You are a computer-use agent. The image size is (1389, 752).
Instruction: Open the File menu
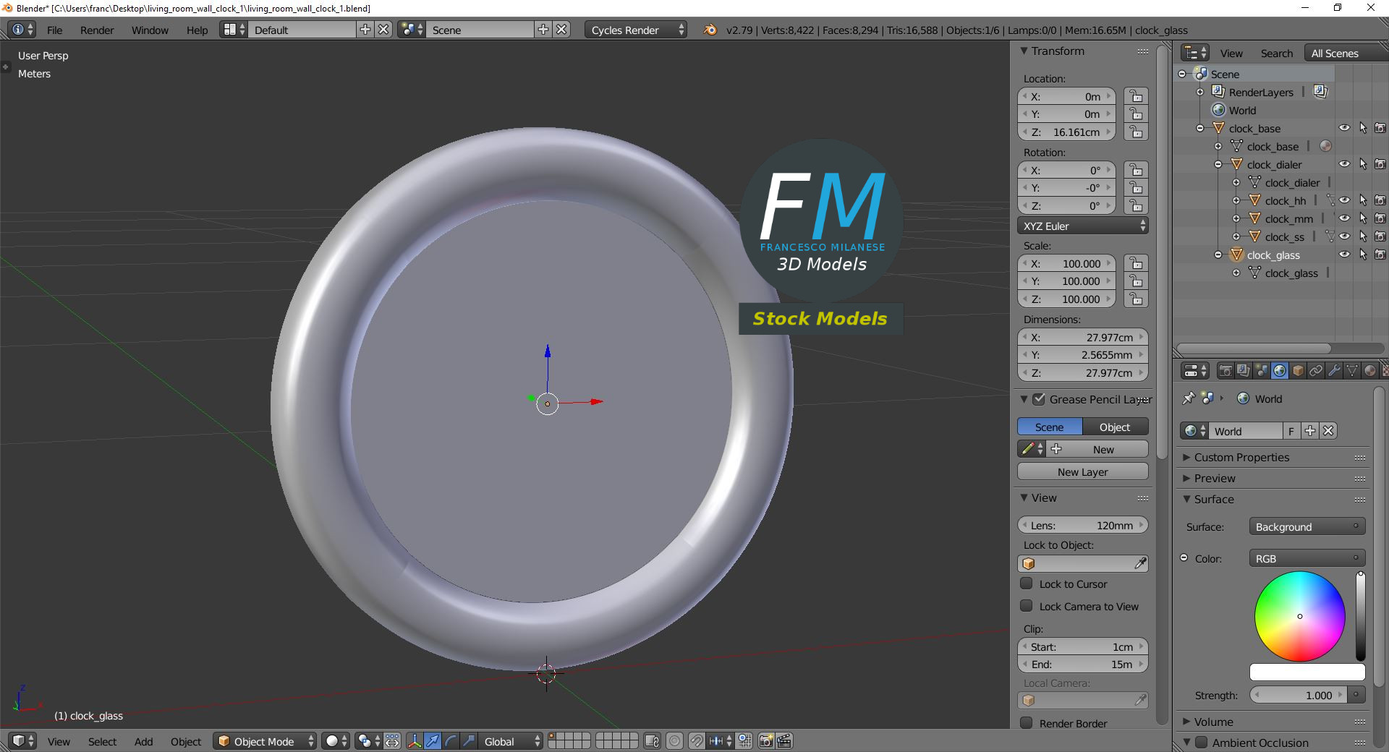click(x=54, y=30)
